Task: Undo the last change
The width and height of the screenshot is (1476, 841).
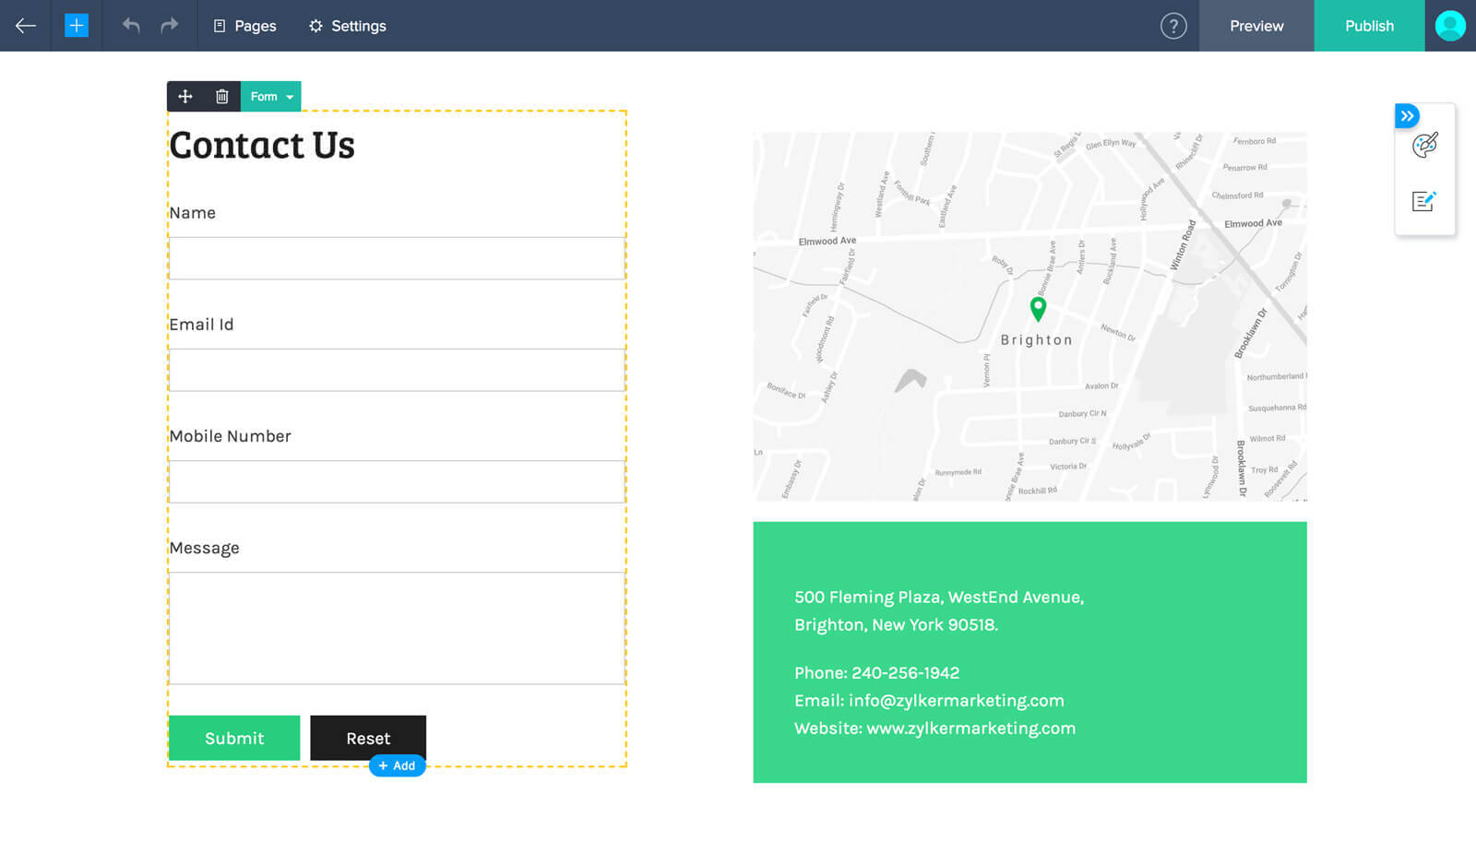Action: click(x=131, y=26)
